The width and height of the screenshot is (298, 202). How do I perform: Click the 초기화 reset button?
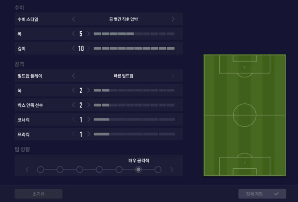pos(38,193)
